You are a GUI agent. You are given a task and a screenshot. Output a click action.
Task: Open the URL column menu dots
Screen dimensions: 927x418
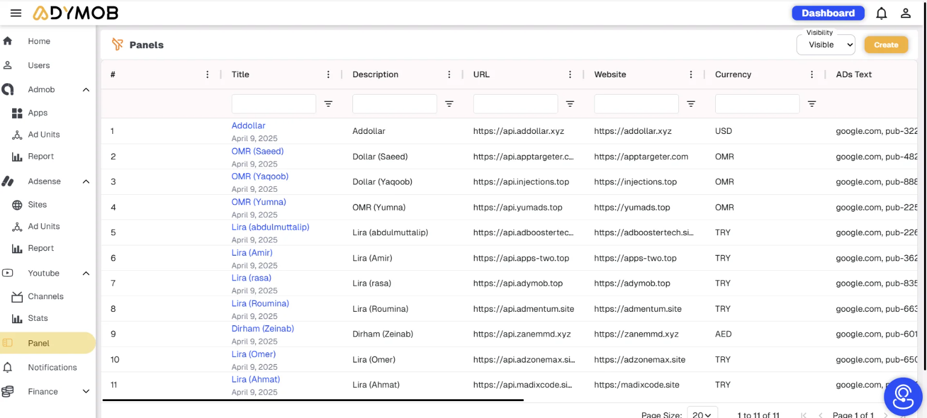pos(570,74)
